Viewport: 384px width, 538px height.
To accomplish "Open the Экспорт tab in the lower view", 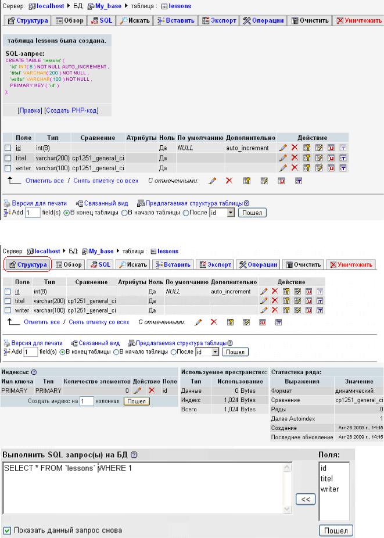I will coord(216,264).
